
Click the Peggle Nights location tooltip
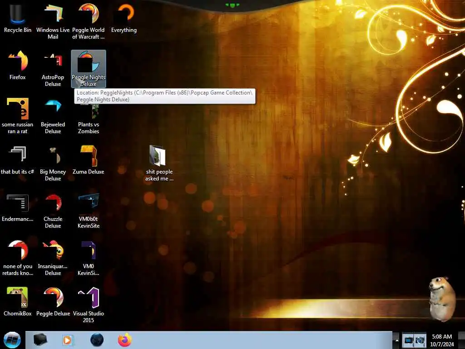[164, 96]
